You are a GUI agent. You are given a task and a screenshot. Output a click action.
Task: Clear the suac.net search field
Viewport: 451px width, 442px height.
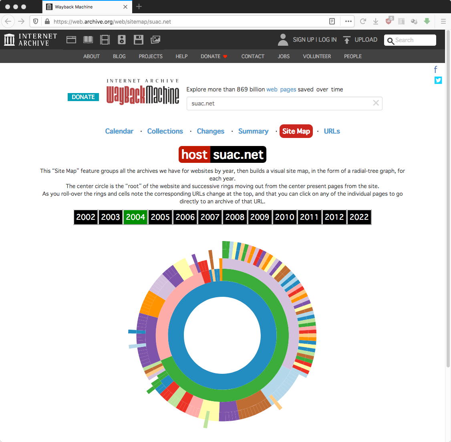click(x=376, y=103)
